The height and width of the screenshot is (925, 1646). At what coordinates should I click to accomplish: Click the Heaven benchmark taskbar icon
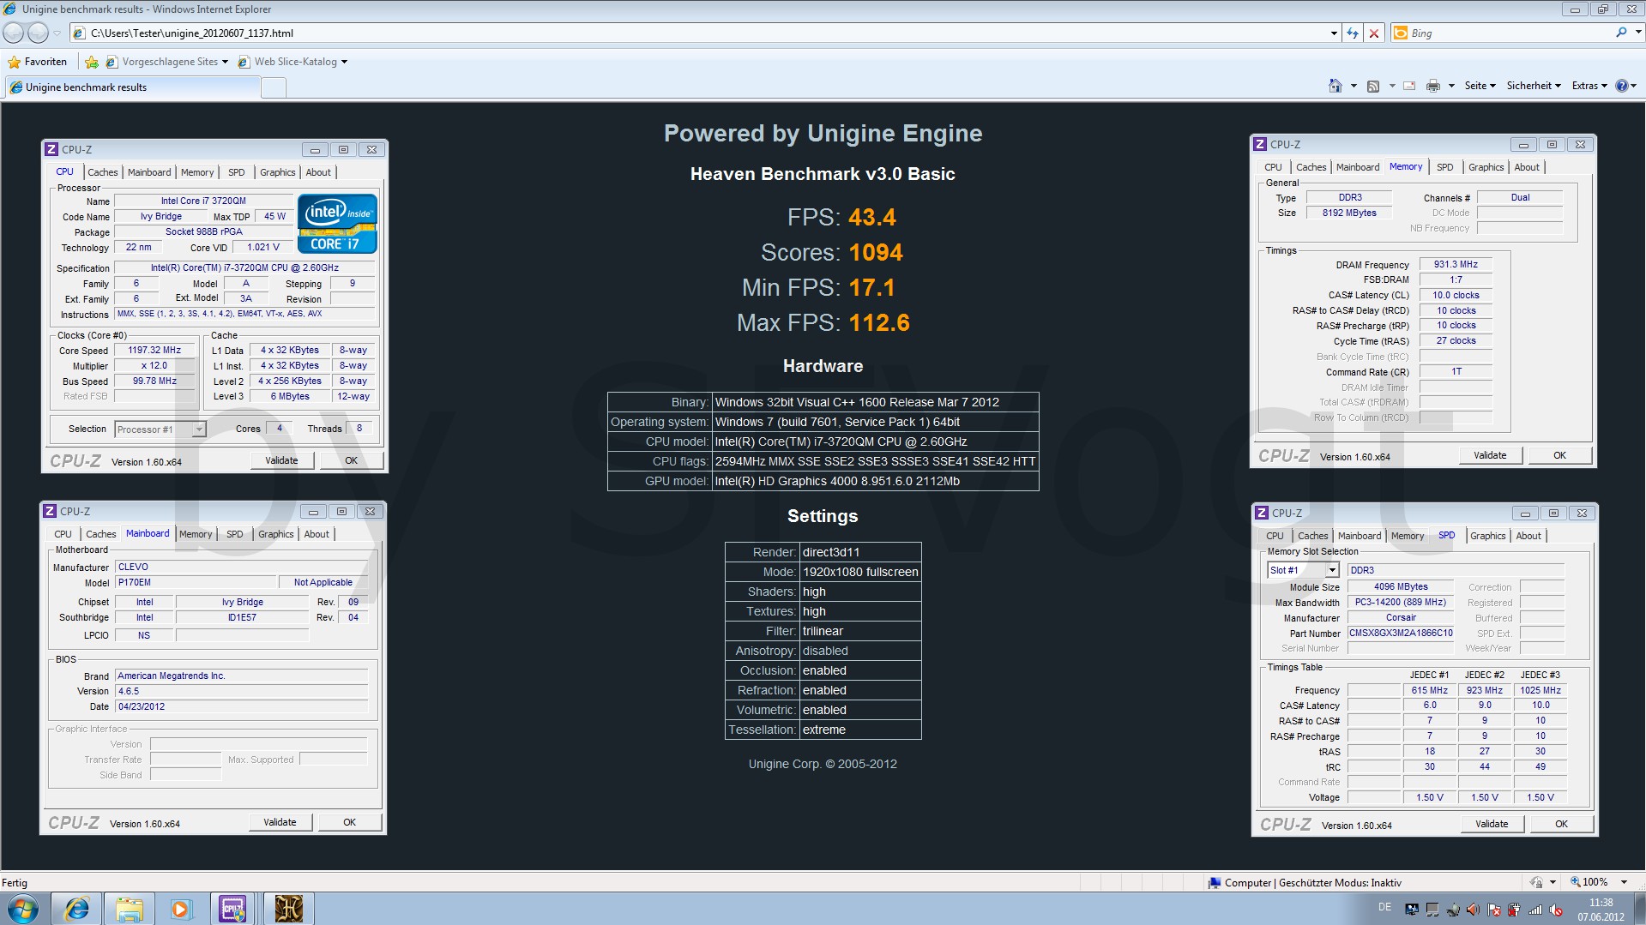(x=288, y=909)
